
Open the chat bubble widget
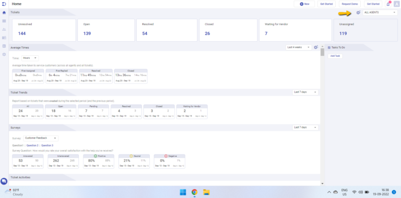[x=4, y=181]
